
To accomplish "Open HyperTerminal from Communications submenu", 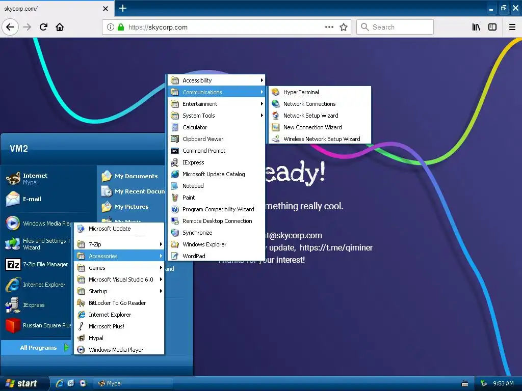I will [x=320, y=92].
